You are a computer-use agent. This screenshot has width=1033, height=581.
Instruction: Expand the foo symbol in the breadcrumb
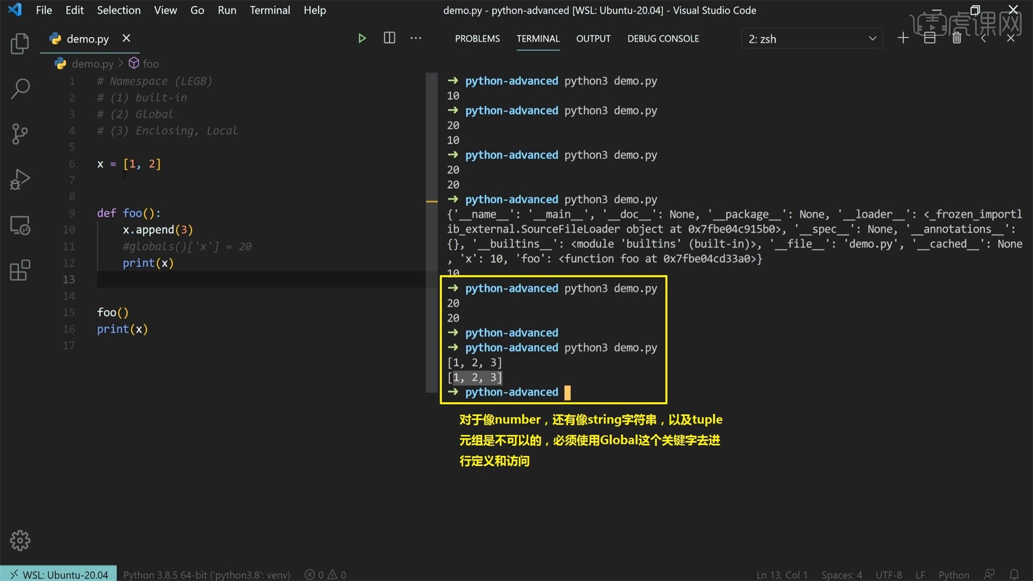pos(151,63)
